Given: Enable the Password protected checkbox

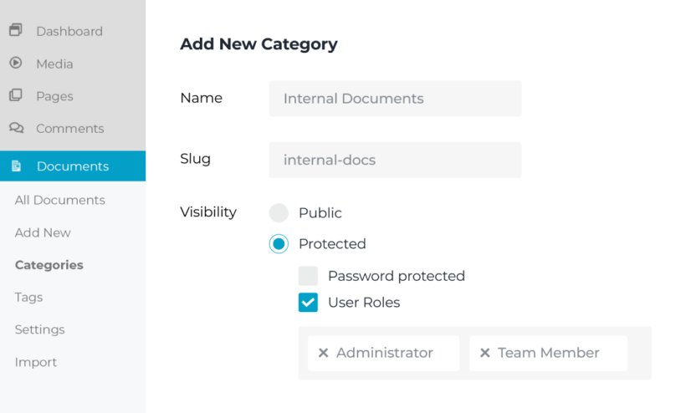Looking at the screenshot, I should pyautogui.click(x=308, y=276).
